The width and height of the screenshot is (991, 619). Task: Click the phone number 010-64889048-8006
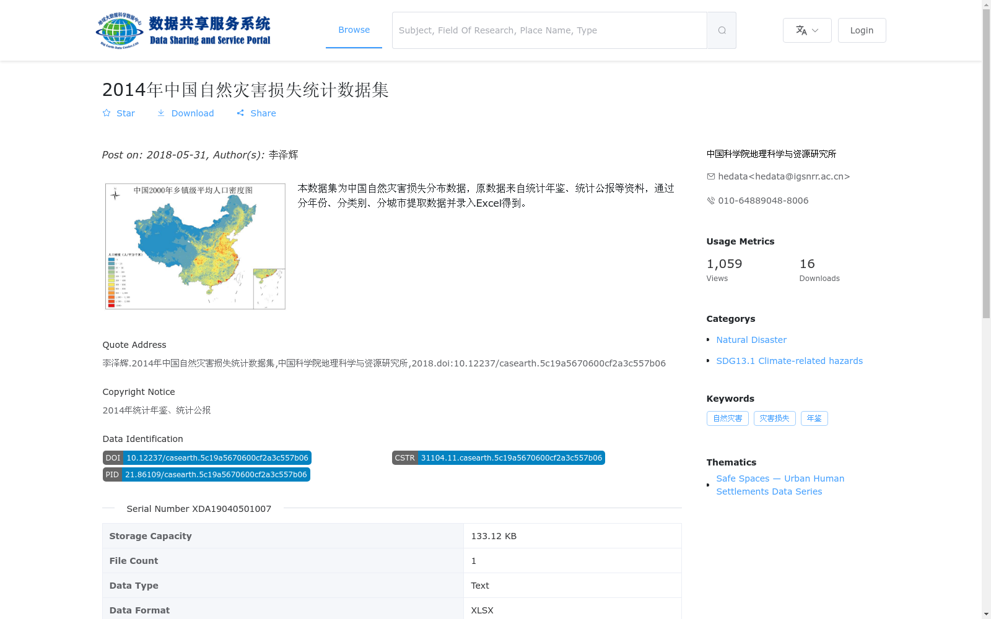click(x=763, y=201)
